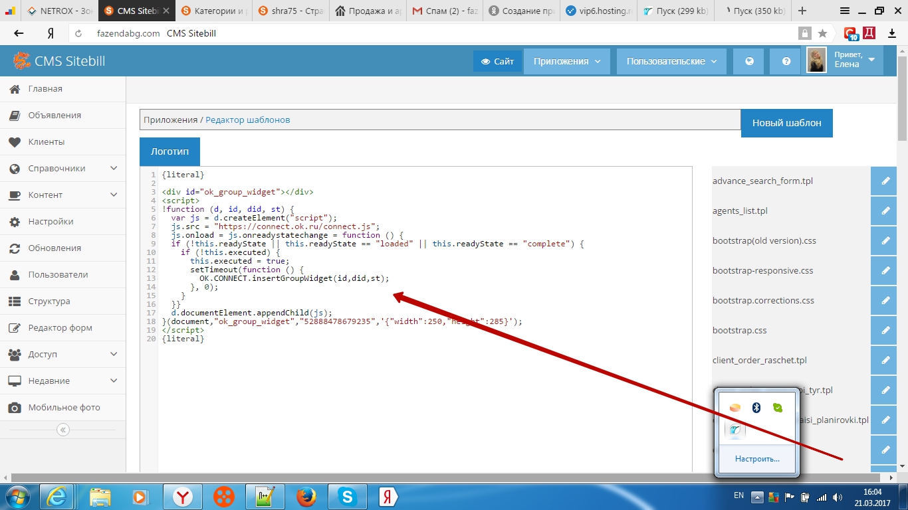Bookmark the page with star icon
This screenshot has height=510, width=908.
[822, 33]
